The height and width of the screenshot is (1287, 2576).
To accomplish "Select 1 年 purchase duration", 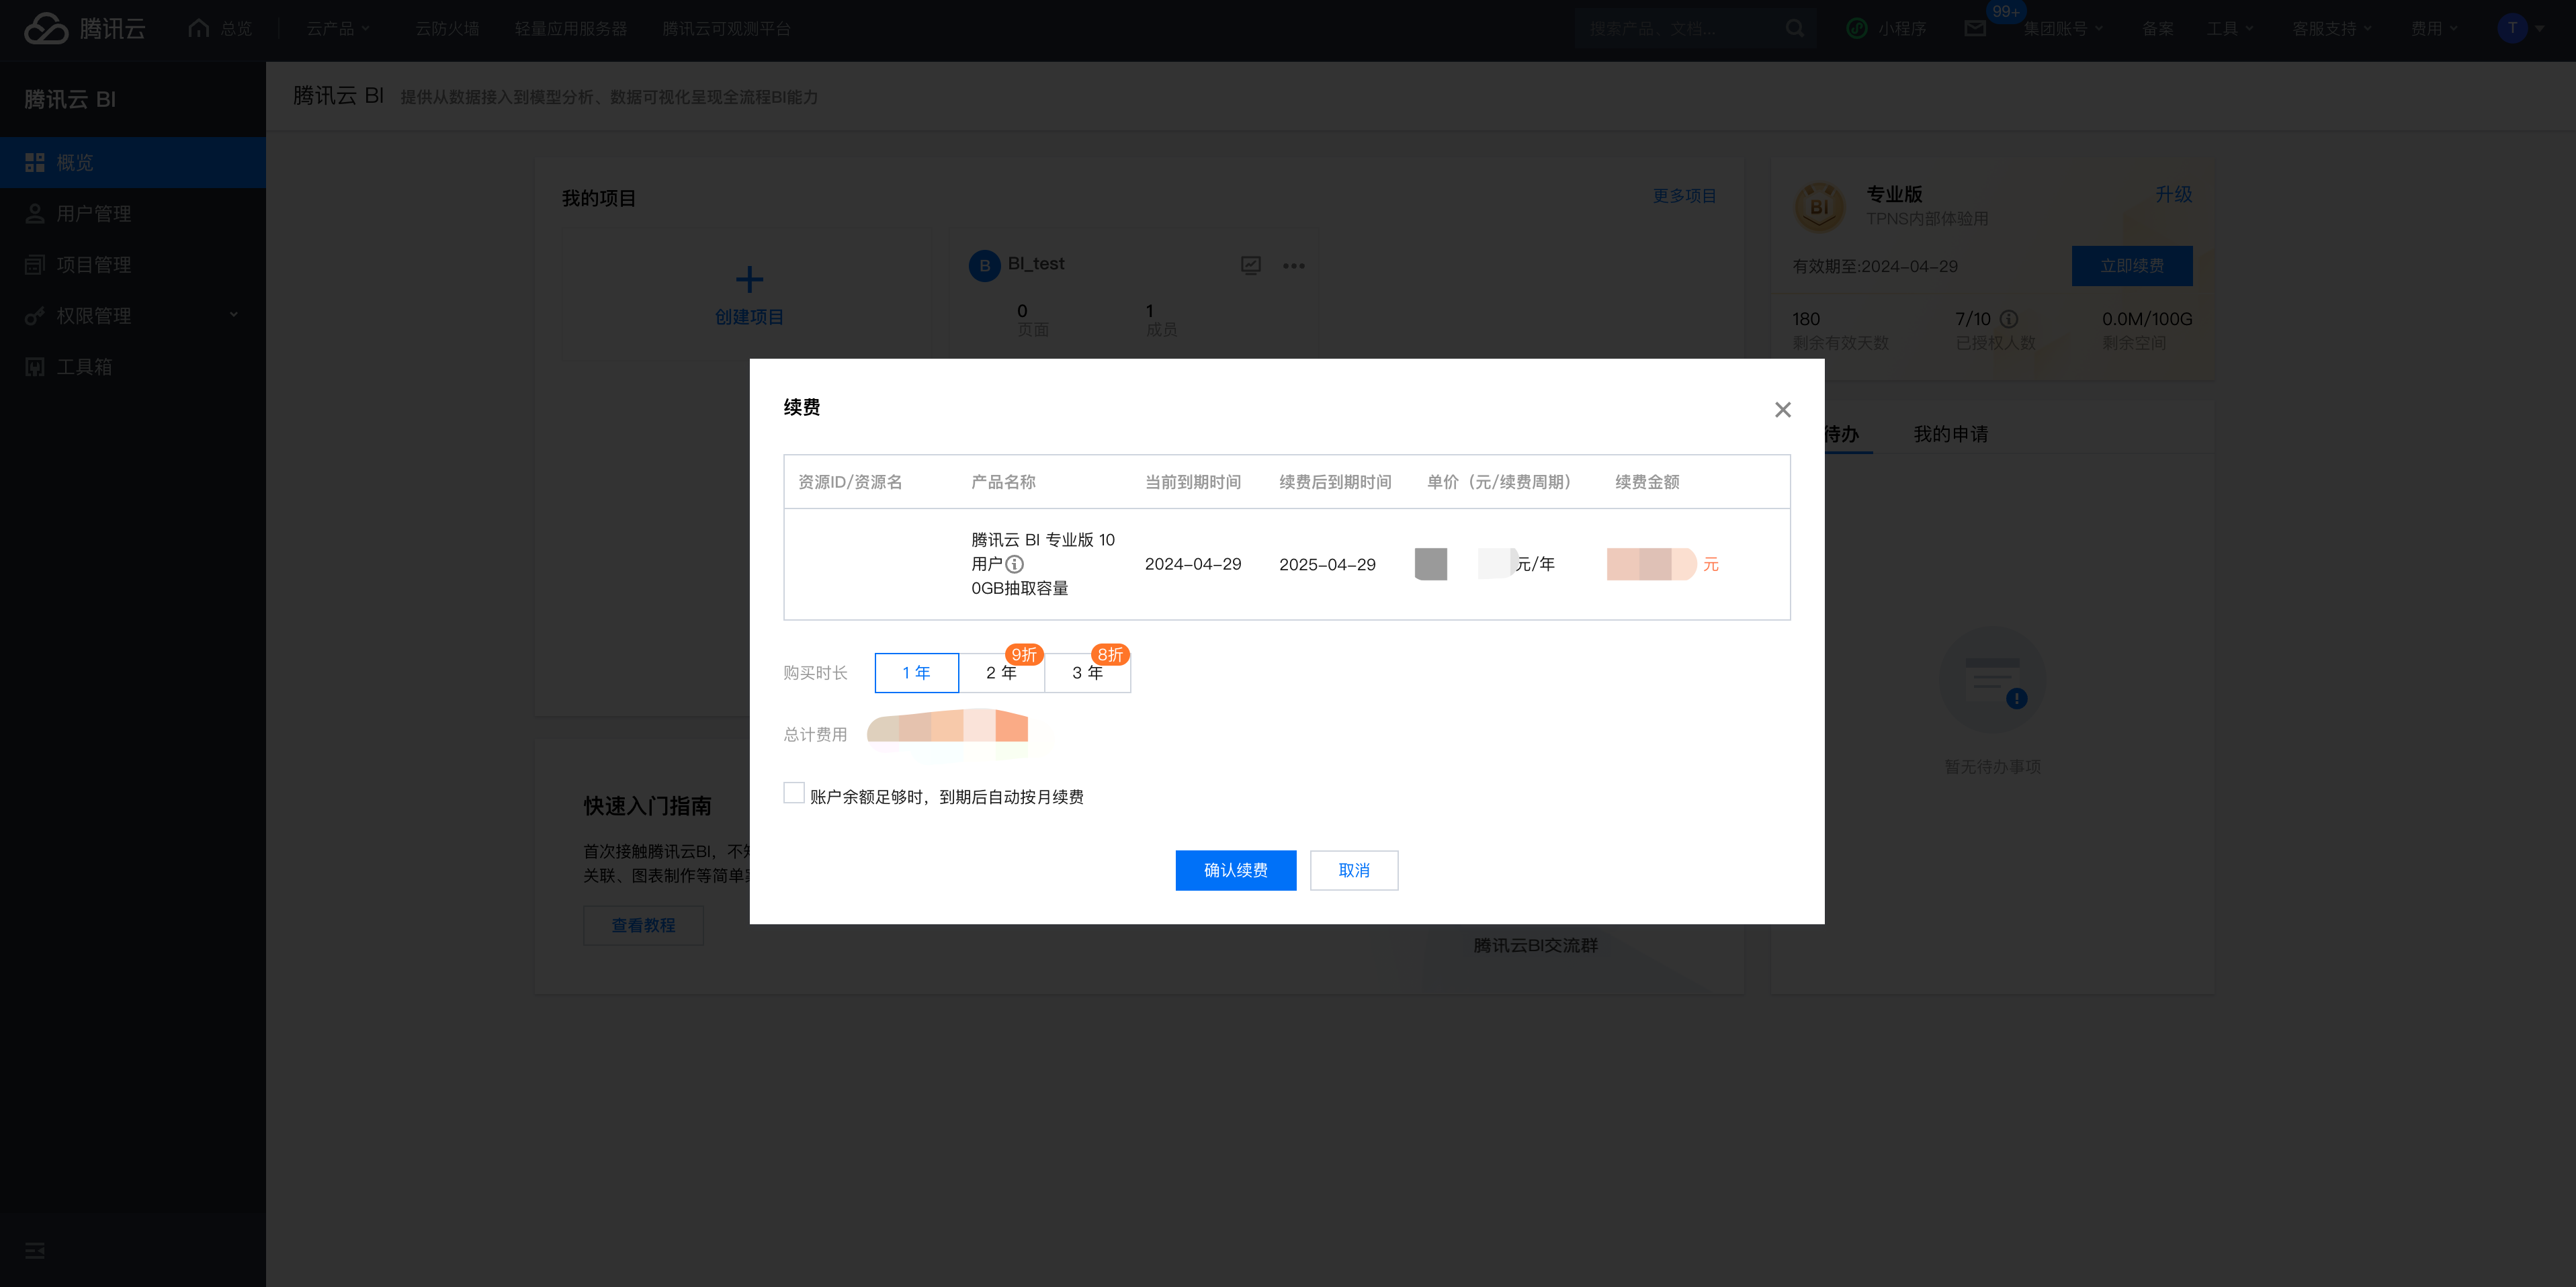I will (x=916, y=673).
